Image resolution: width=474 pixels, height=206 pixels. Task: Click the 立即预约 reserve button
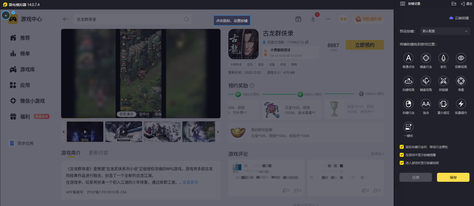pos(365,45)
